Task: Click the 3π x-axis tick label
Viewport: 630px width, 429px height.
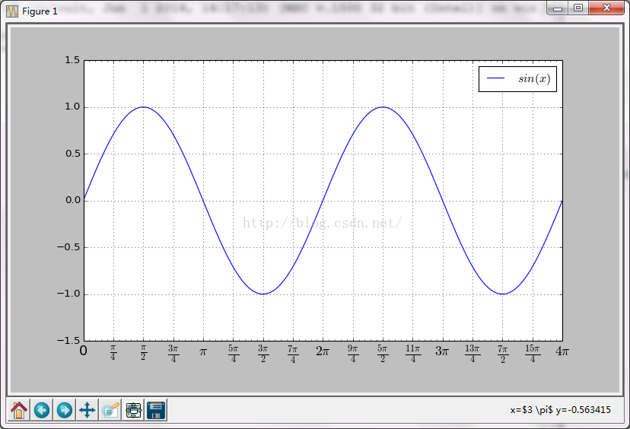Action: click(x=442, y=351)
